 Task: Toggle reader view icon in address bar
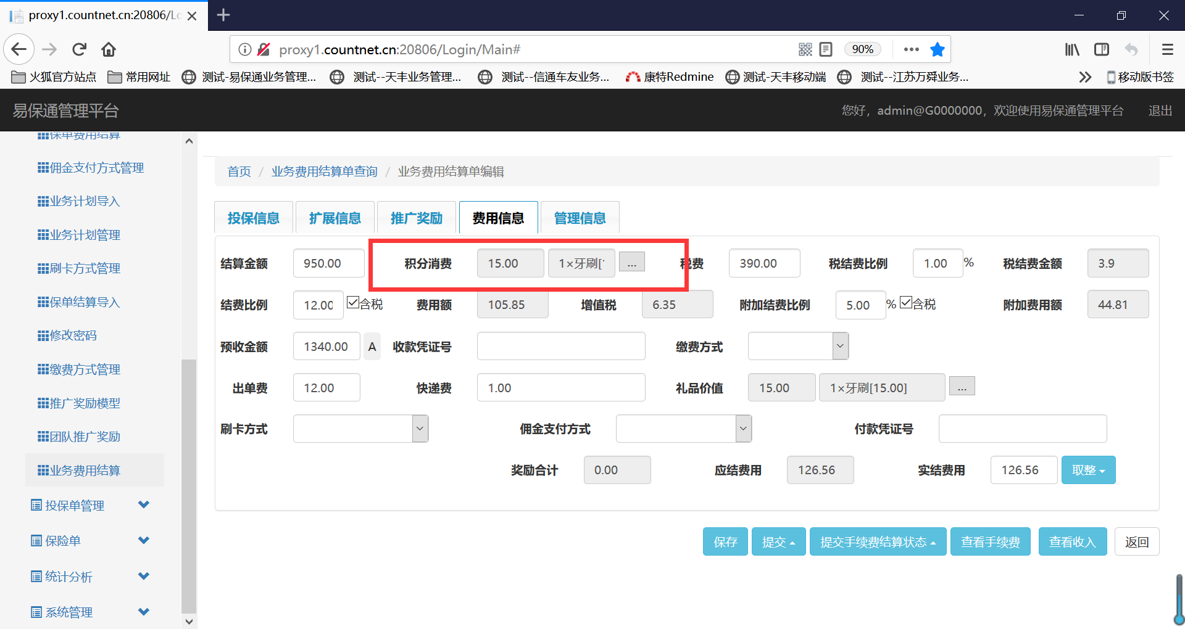[x=826, y=49]
